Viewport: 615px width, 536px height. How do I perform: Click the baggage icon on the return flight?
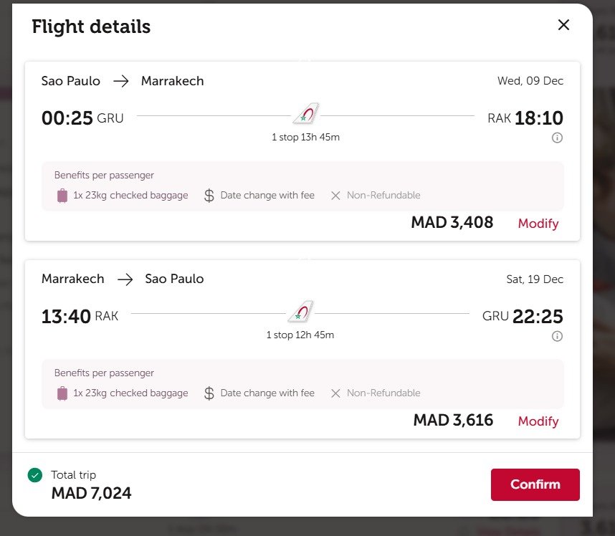[62, 393]
